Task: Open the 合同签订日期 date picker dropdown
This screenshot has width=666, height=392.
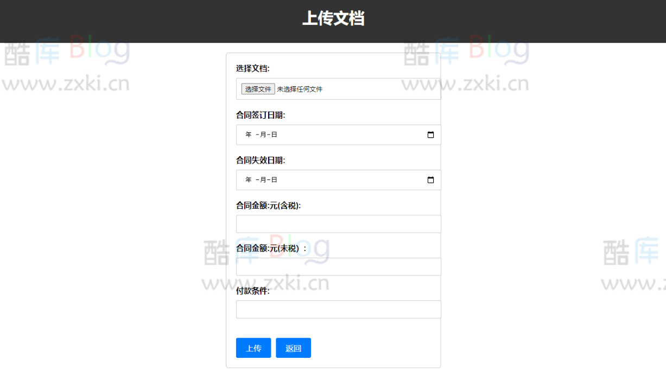Action: click(x=430, y=134)
